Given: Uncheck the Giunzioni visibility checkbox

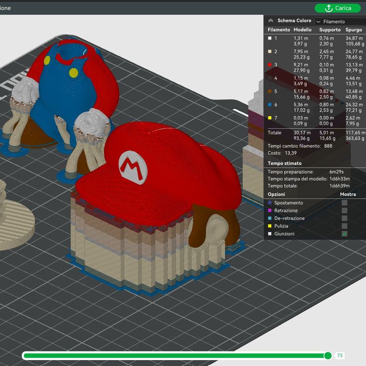Looking at the screenshot, I should 345,234.
